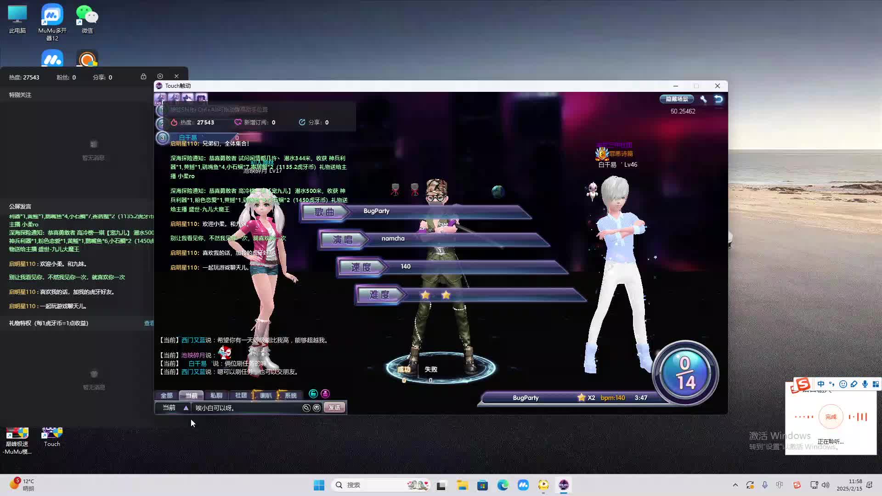Switch to the 系统 chat tab
The image size is (882, 496).
pos(290,395)
